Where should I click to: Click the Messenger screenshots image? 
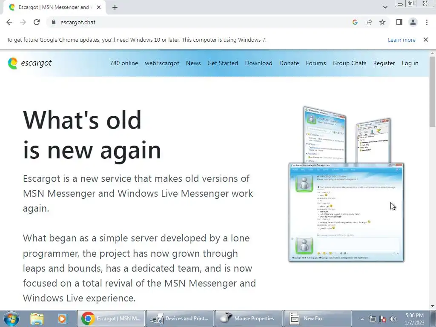347,184
